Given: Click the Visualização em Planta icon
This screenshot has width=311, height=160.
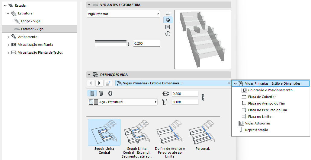Looking at the screenshot, I should (14, 45).
